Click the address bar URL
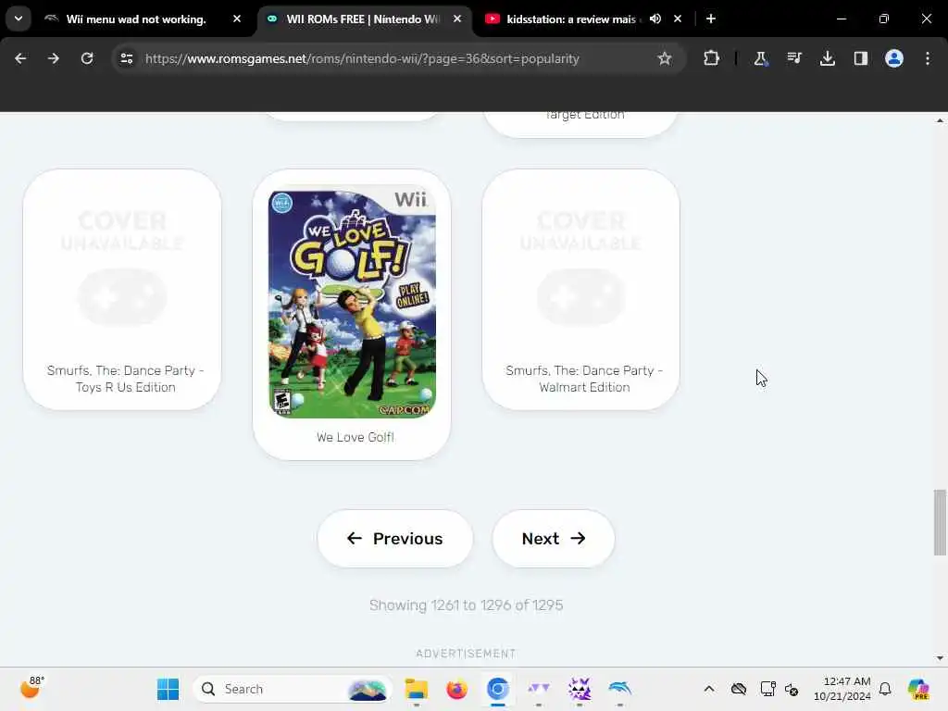948x711 pixels. pyautogui.click(x=362, y=58)
